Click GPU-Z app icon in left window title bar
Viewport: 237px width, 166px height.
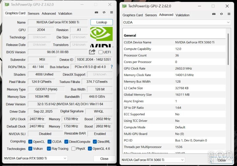7,5
